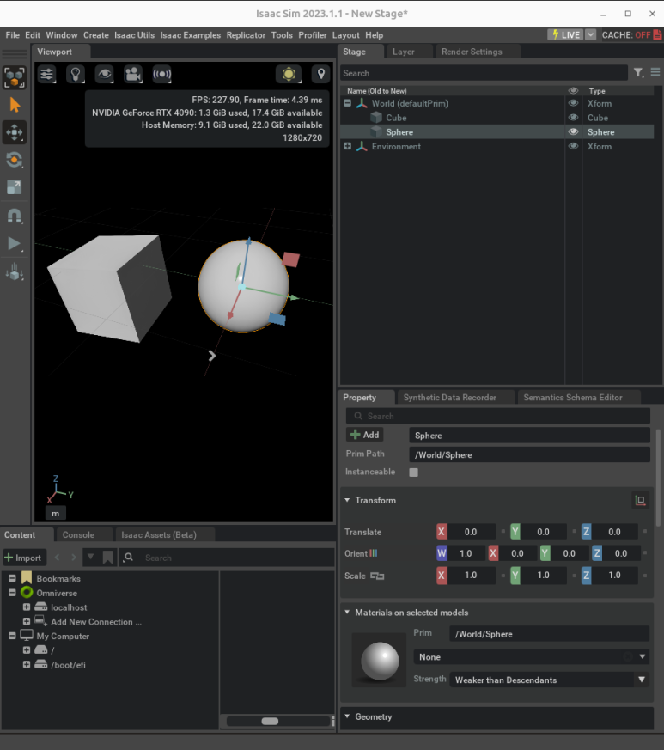
Task: Activate the arrow Select tool
Action: tap(15, 105)
